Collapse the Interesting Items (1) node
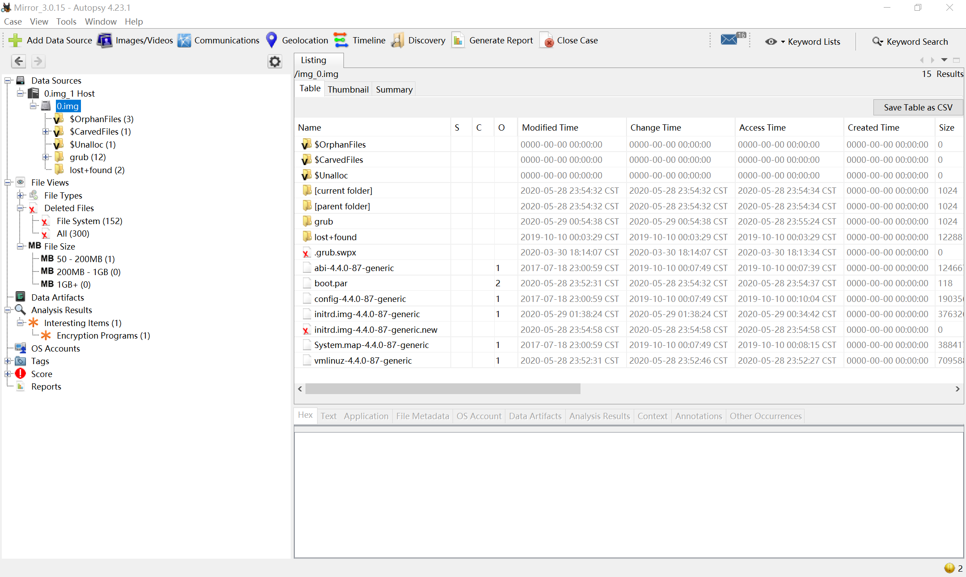 click(20, 322)
